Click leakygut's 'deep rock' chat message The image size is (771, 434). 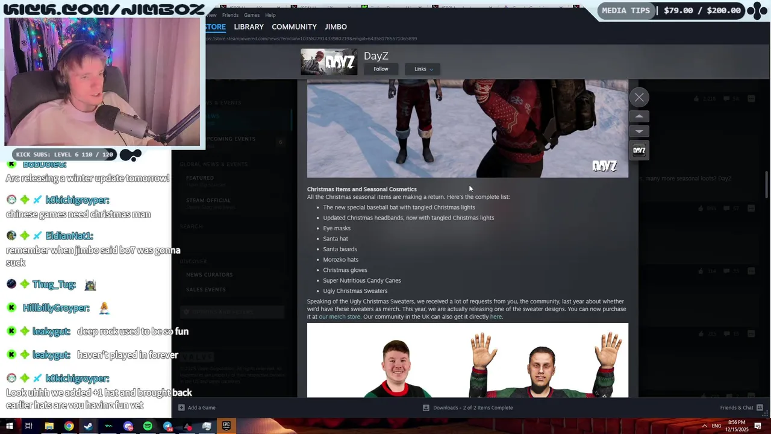click(133, 332)
